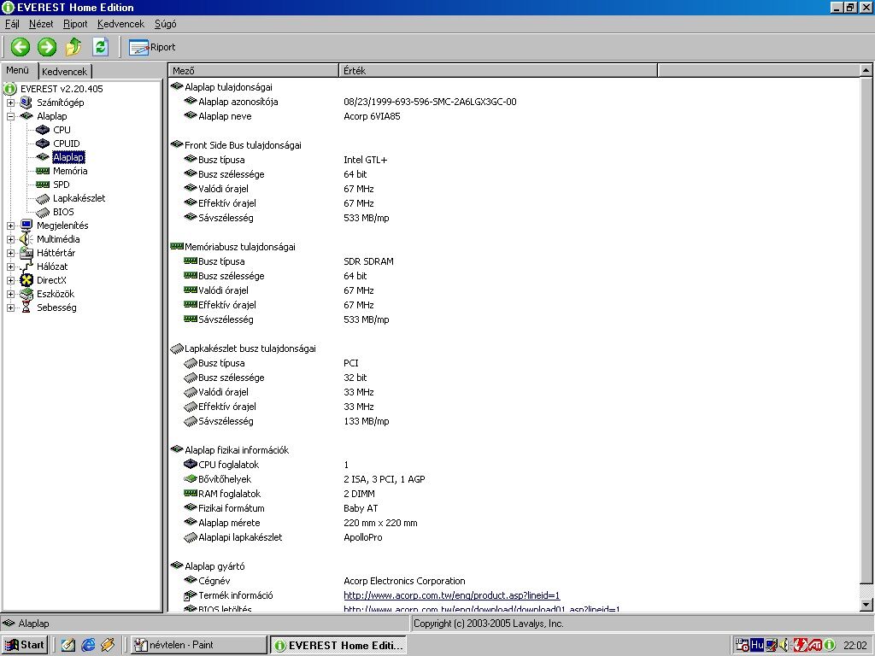Click the scrollbar down arrow
Image resolution: width=875 pixels, height=656 pixels.
coord(866,604)
